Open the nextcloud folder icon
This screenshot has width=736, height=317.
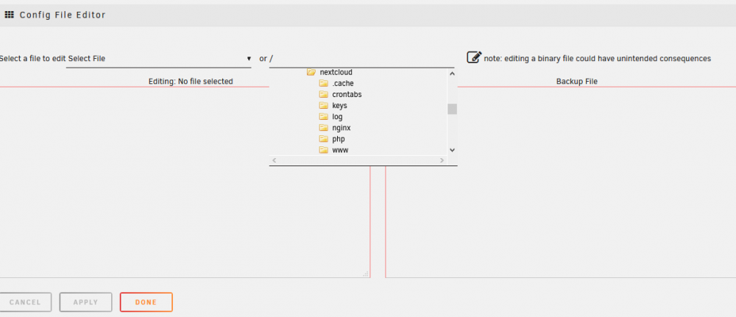tap(311, 72)
